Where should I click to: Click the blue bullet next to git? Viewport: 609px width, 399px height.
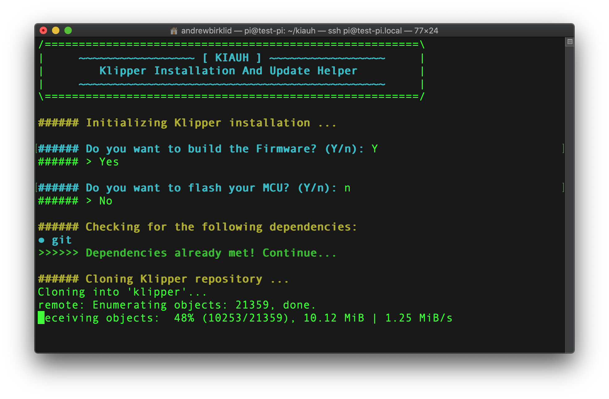click(41, 240)
